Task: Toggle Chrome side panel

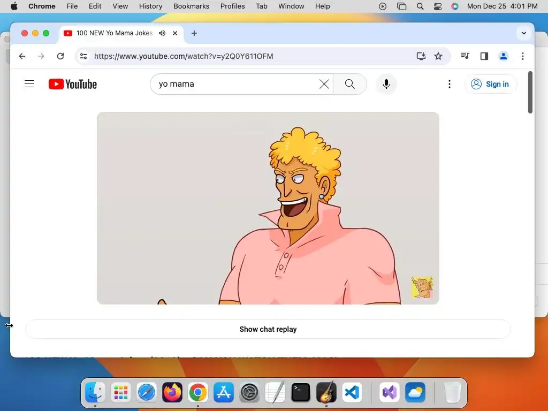Action: click(x=484, y=56)
